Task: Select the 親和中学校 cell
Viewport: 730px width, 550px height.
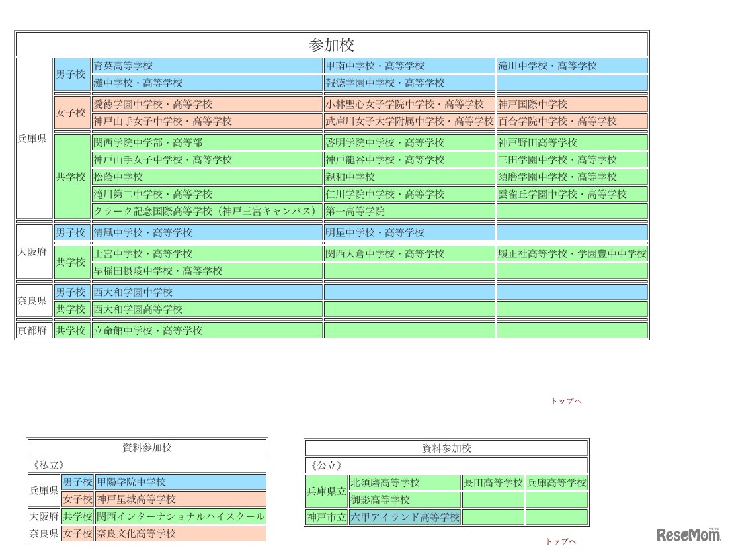Action: pyautogui.click(x=410, y=177)
